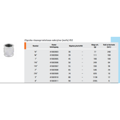Click carton quantity 240
120x120 pixels.
pyautogui.click(x=109, y=52)
